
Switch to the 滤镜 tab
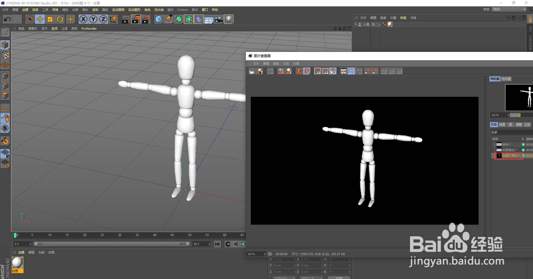coord(519,125)
